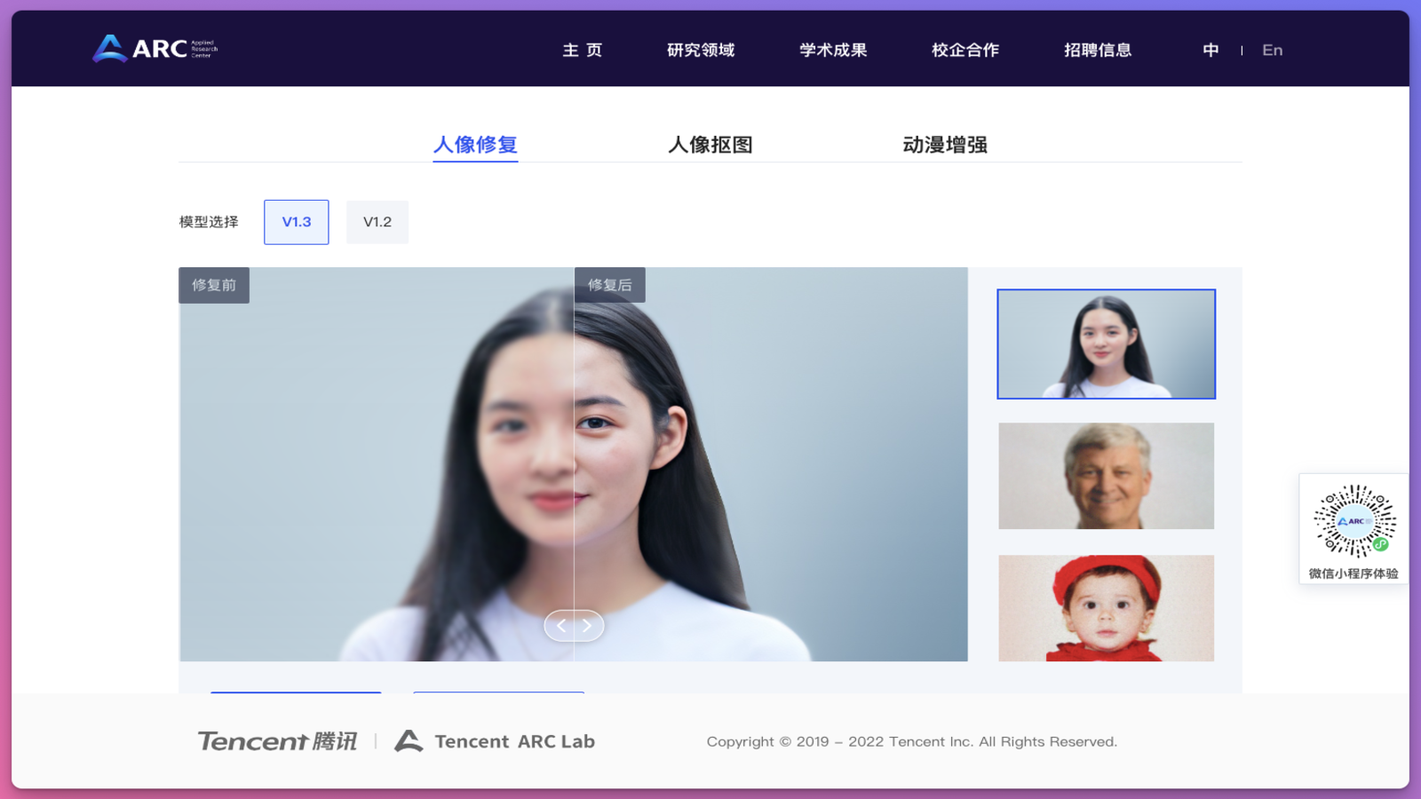Viewport: 1421px width, 799px height.
Task: Click the WeChat mini program QR code
Action: [x=1354, y=521]
